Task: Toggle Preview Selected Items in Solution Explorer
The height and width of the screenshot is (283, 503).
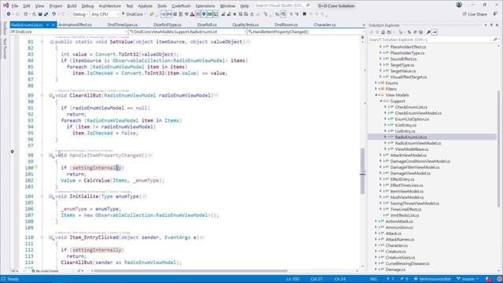Action: pos(435,32)
